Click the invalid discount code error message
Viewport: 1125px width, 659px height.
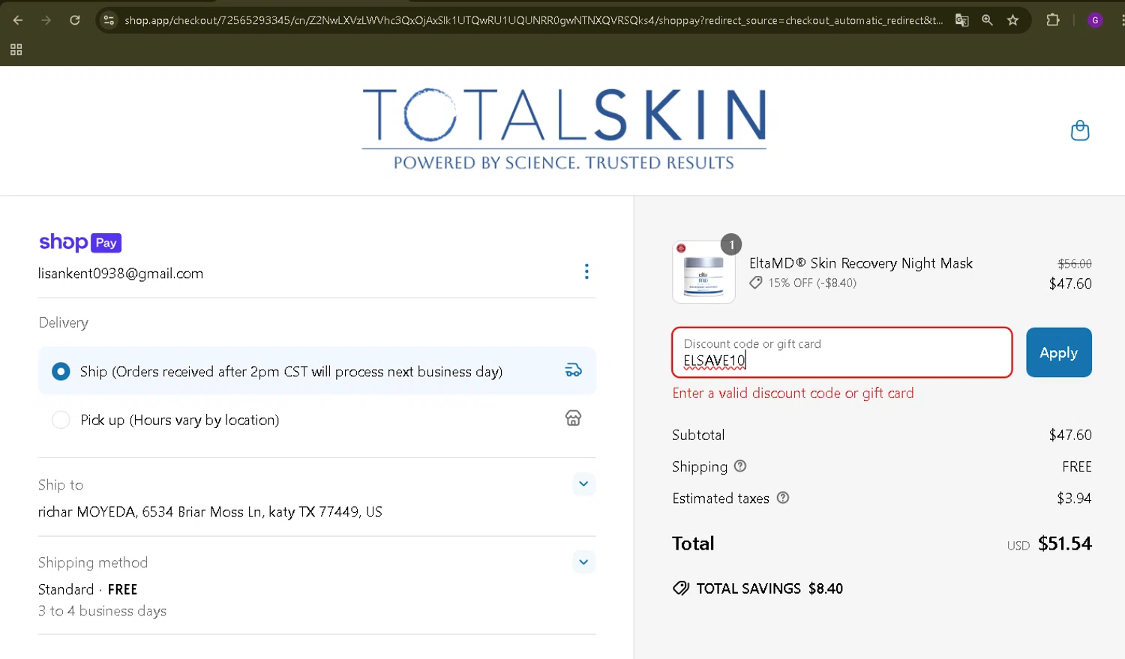coord(793,393)
